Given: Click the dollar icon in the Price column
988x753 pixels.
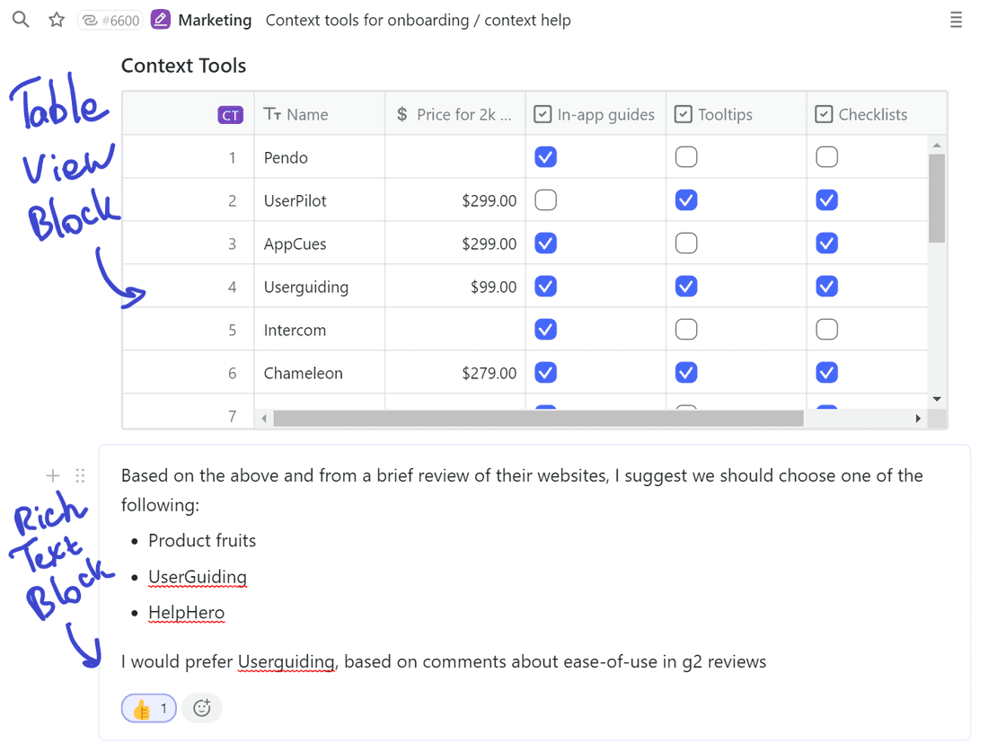Looking at the screenshot, I should point(401,114).
